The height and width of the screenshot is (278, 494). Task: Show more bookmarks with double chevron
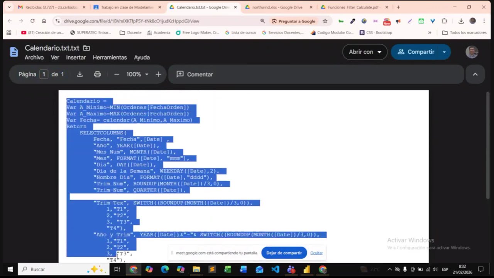pos(430,32)
